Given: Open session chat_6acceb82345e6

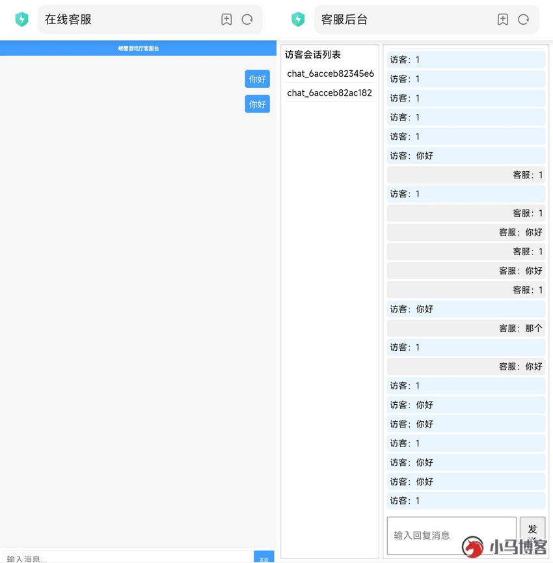Looking at the screenshot, I should click(330, 74).
